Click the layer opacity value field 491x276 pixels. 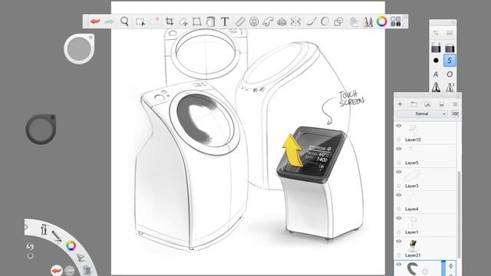point(455,114)
